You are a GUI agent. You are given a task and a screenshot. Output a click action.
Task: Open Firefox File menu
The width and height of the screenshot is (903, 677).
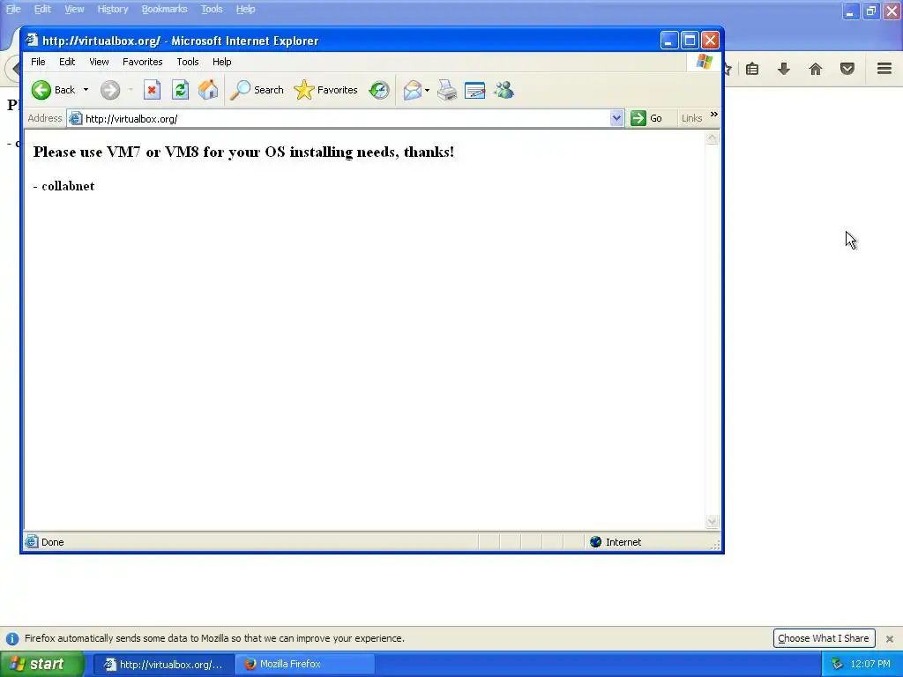coord(13,9)
